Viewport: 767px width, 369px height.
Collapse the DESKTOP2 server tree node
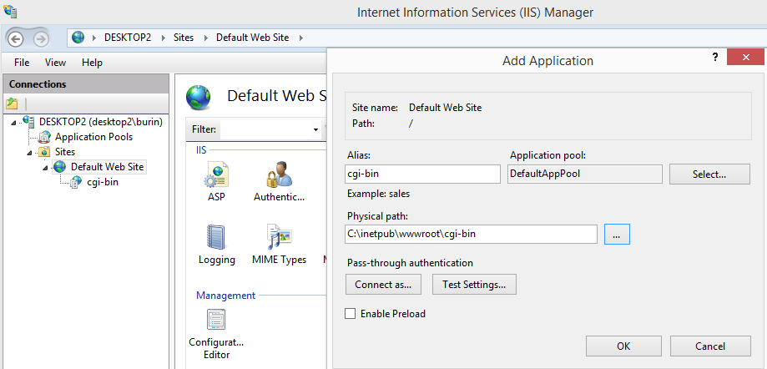(14, 122)
